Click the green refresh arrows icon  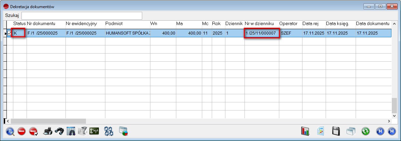(366, 131)
